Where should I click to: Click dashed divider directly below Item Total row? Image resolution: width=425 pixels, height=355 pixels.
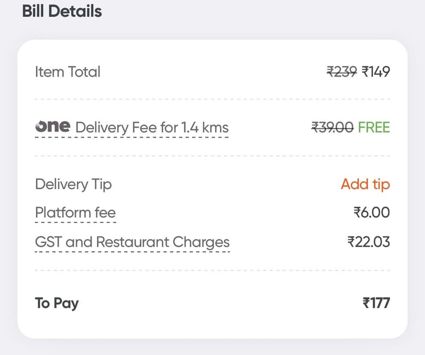coord(212,99)
